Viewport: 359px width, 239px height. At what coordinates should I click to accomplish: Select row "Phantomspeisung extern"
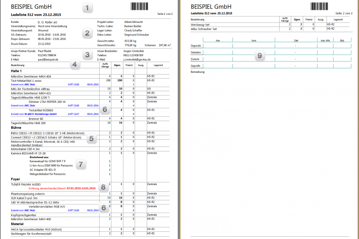[90, 194]
